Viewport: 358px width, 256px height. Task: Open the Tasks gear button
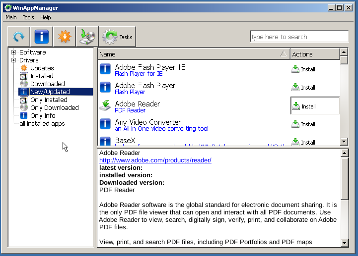(x=117, y=37)
